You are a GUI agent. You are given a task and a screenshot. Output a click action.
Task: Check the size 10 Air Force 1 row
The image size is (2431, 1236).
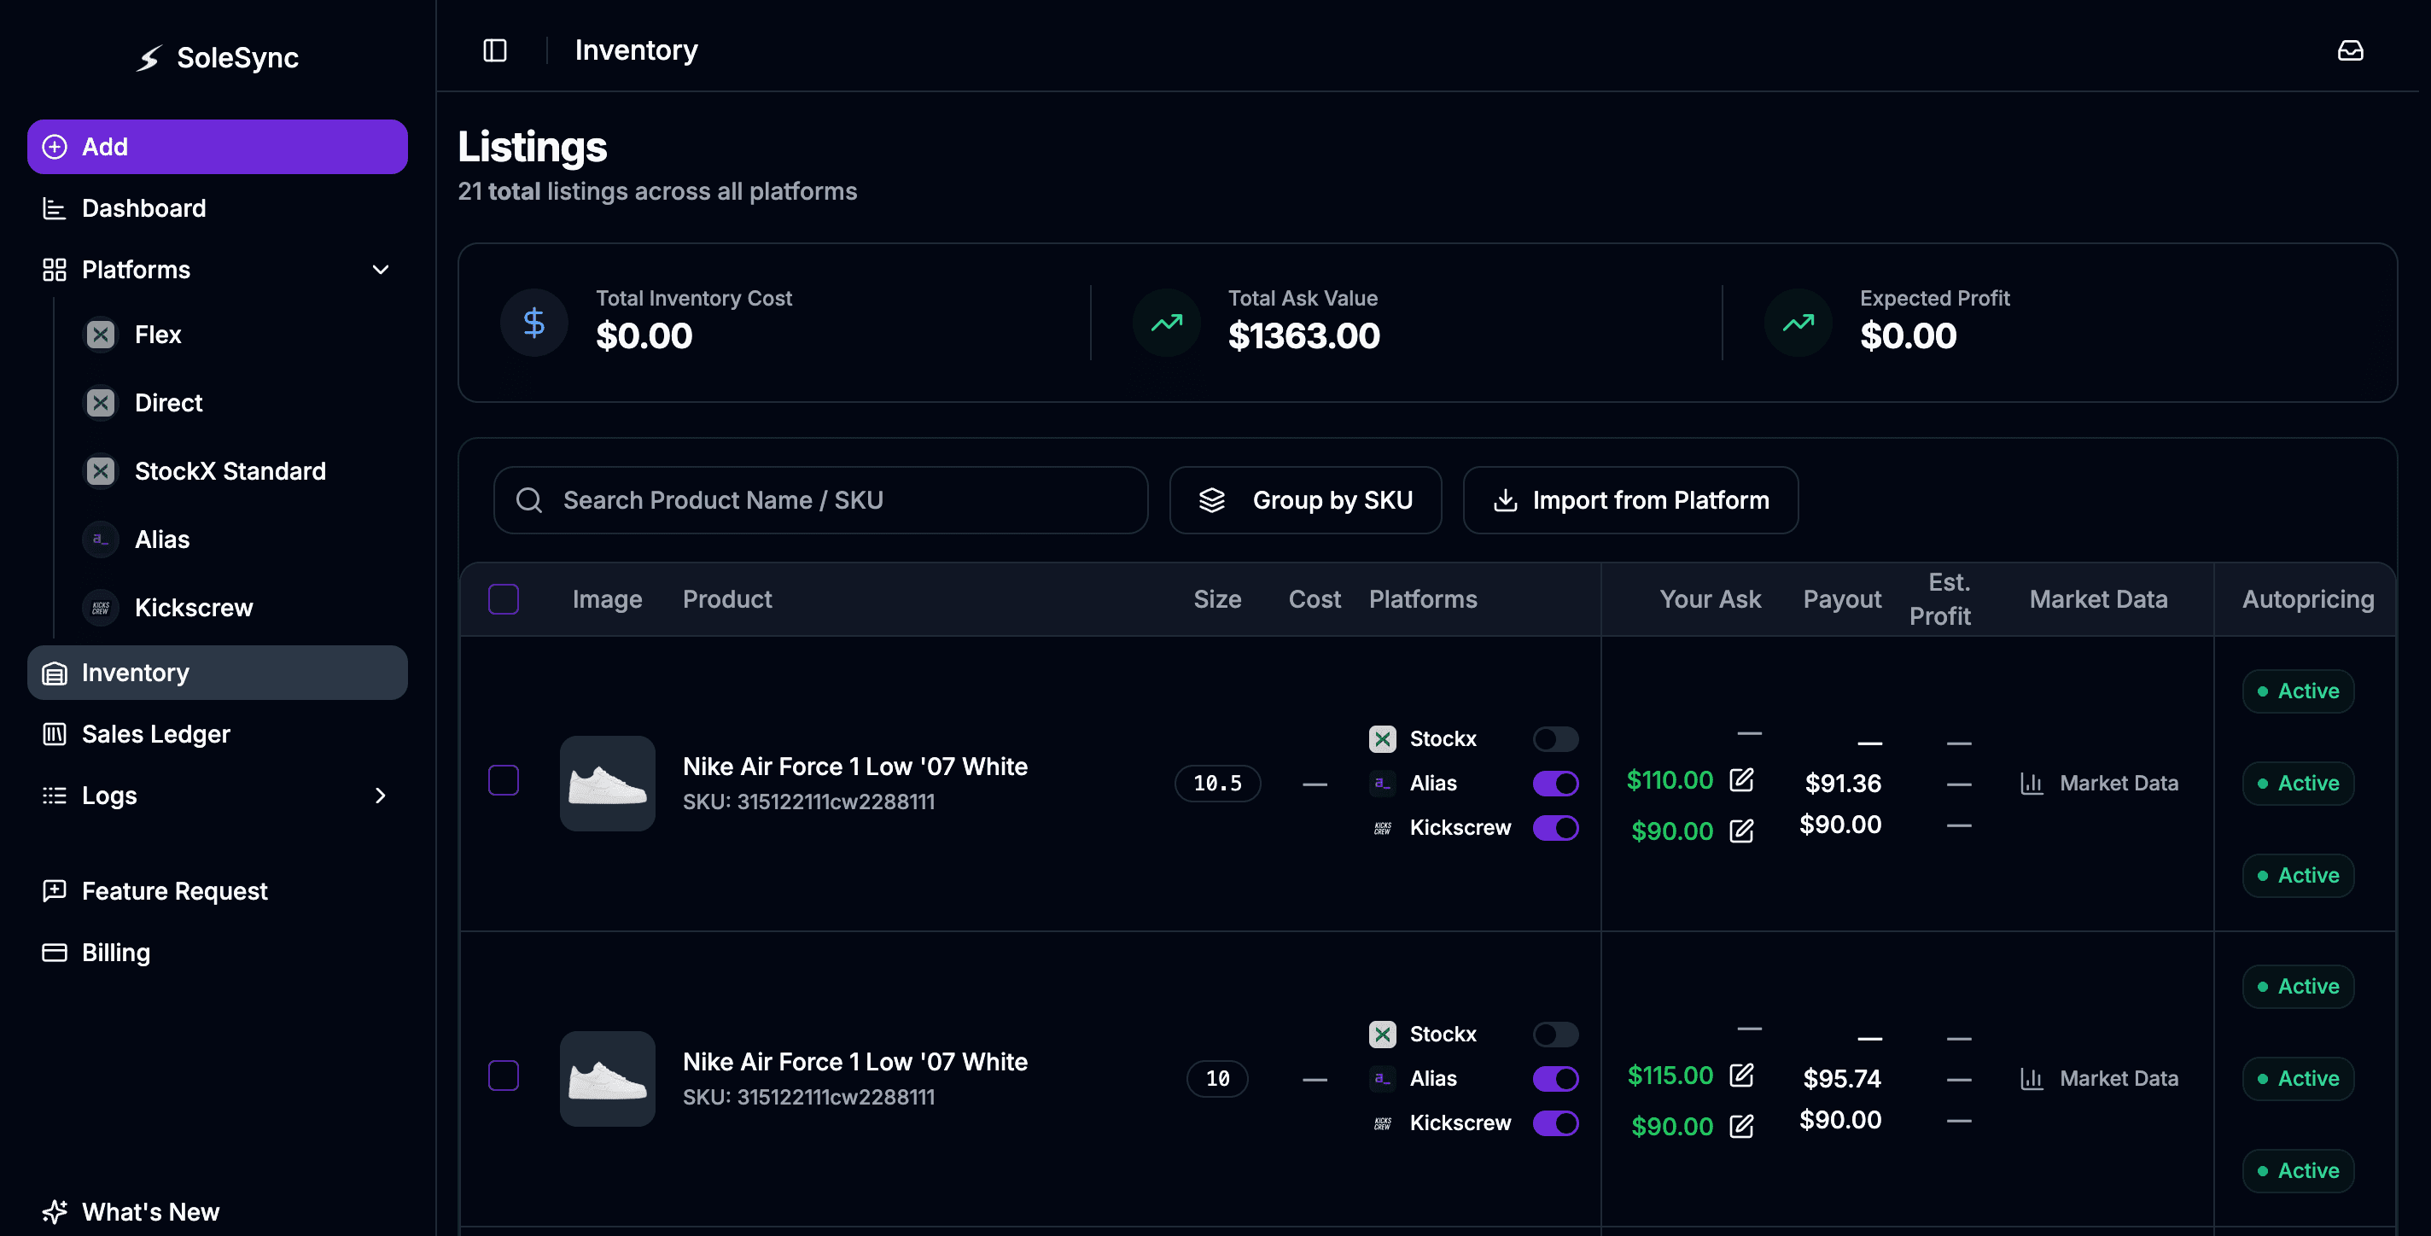click(504, 1076)
